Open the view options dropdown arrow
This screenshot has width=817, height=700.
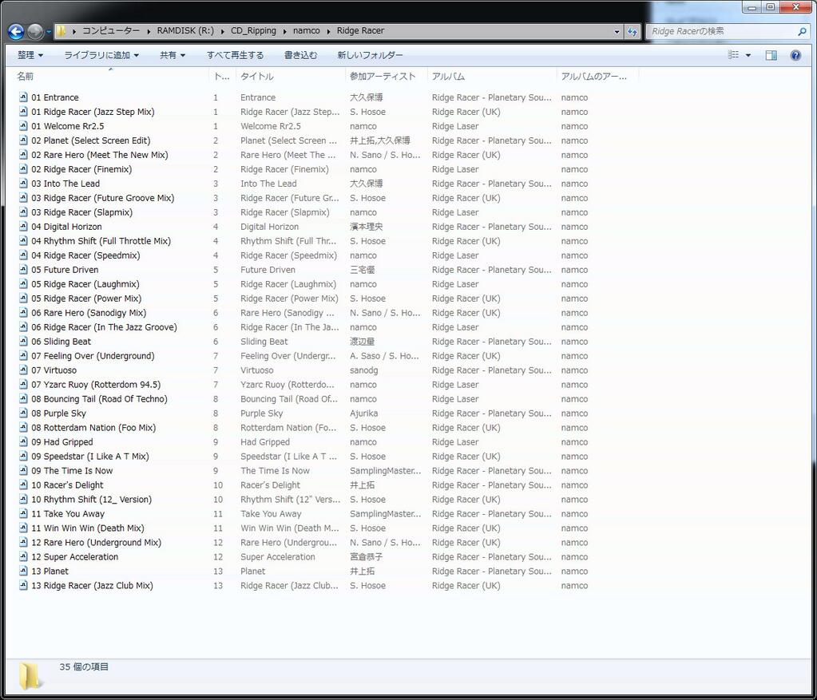748,55
